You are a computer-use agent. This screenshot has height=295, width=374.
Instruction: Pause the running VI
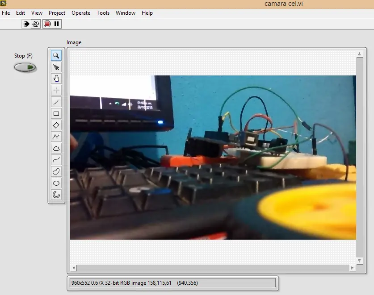[x=57, y=24]
